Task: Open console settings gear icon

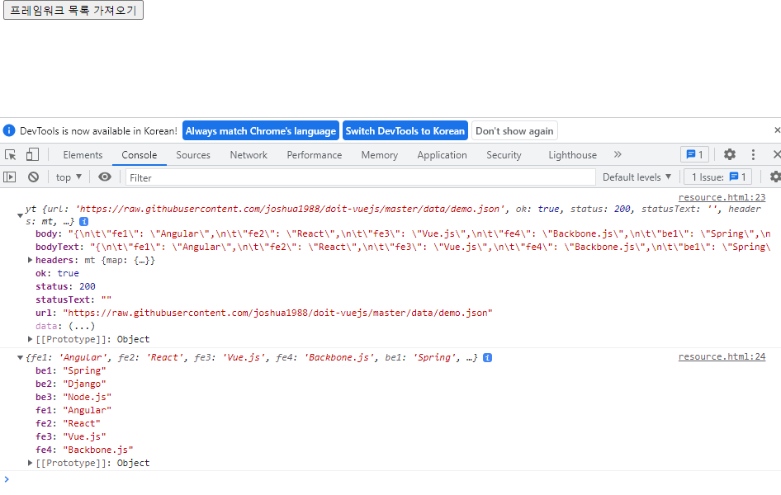Action: tap(775, 177)
